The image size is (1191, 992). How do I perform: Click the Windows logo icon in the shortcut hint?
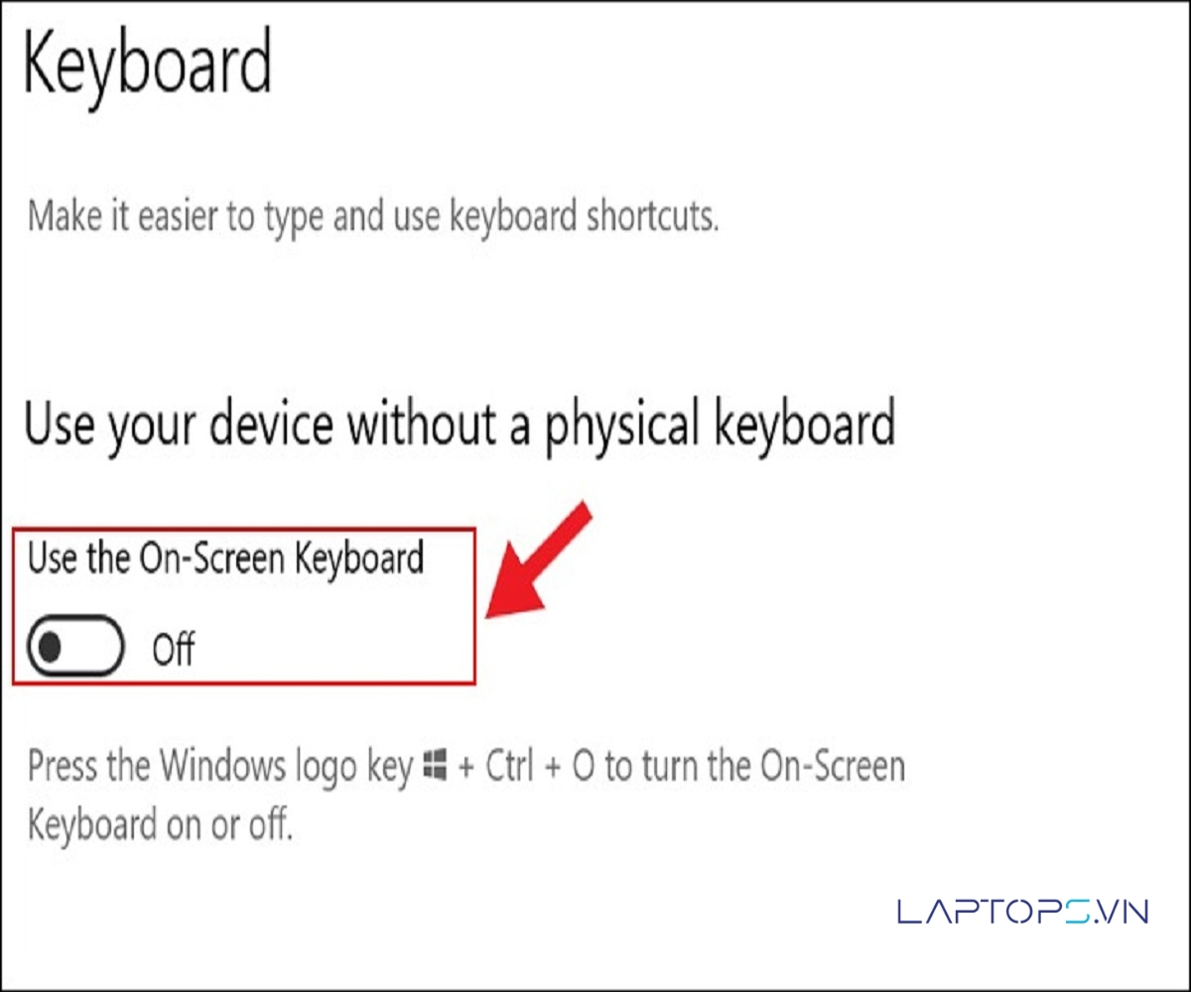435,767
